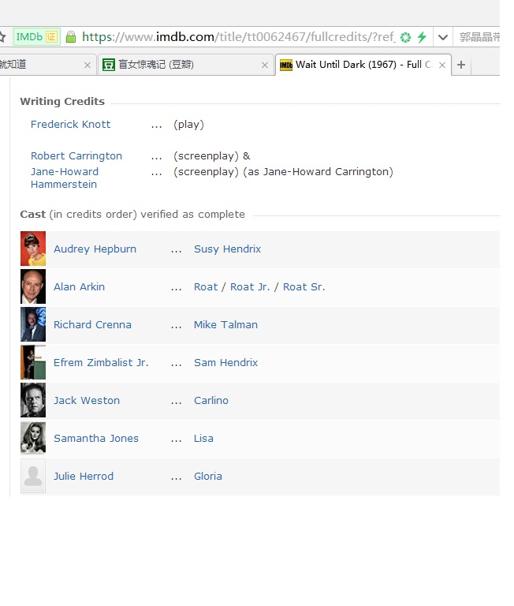The height and width of the screenshot is (606, 514).
Task: Click Audrey Hepburn's photo thumbnail
Action: [33, 249]
